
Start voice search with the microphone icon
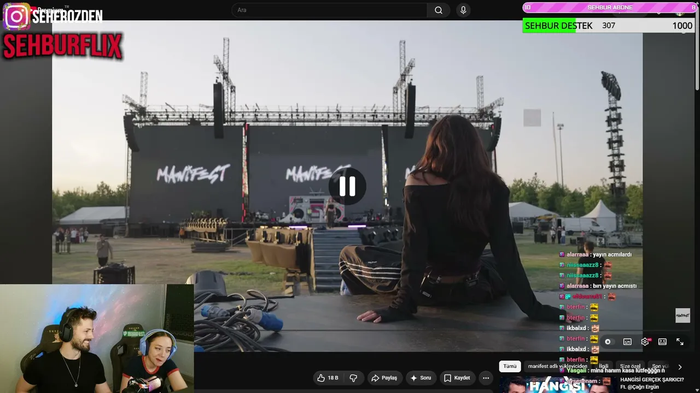[463, 10]
